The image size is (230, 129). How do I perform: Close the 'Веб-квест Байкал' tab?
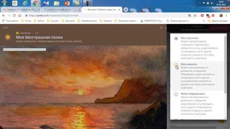click(x=119, y=10)
